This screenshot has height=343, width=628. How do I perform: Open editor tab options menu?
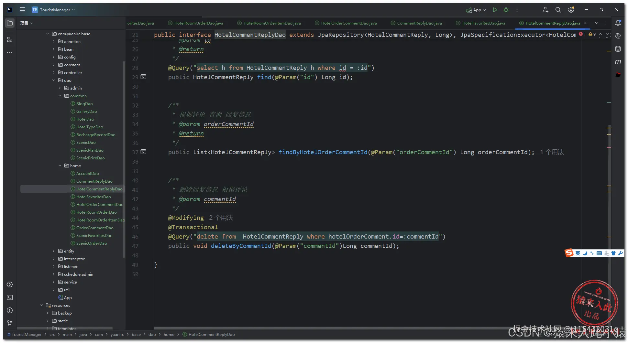pos(605,23)
